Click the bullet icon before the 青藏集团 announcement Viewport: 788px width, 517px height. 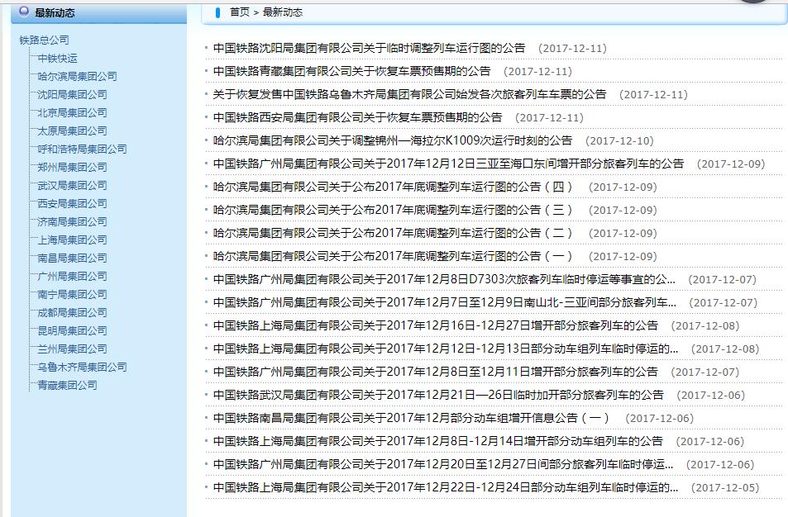pos(207,71)
